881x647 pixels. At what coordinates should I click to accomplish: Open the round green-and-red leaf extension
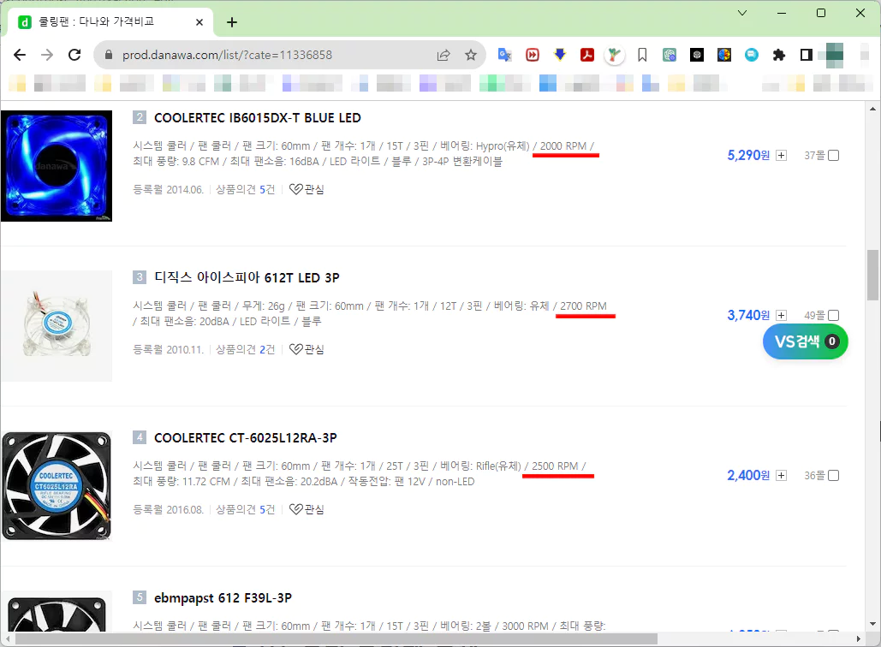pos(615,55)
